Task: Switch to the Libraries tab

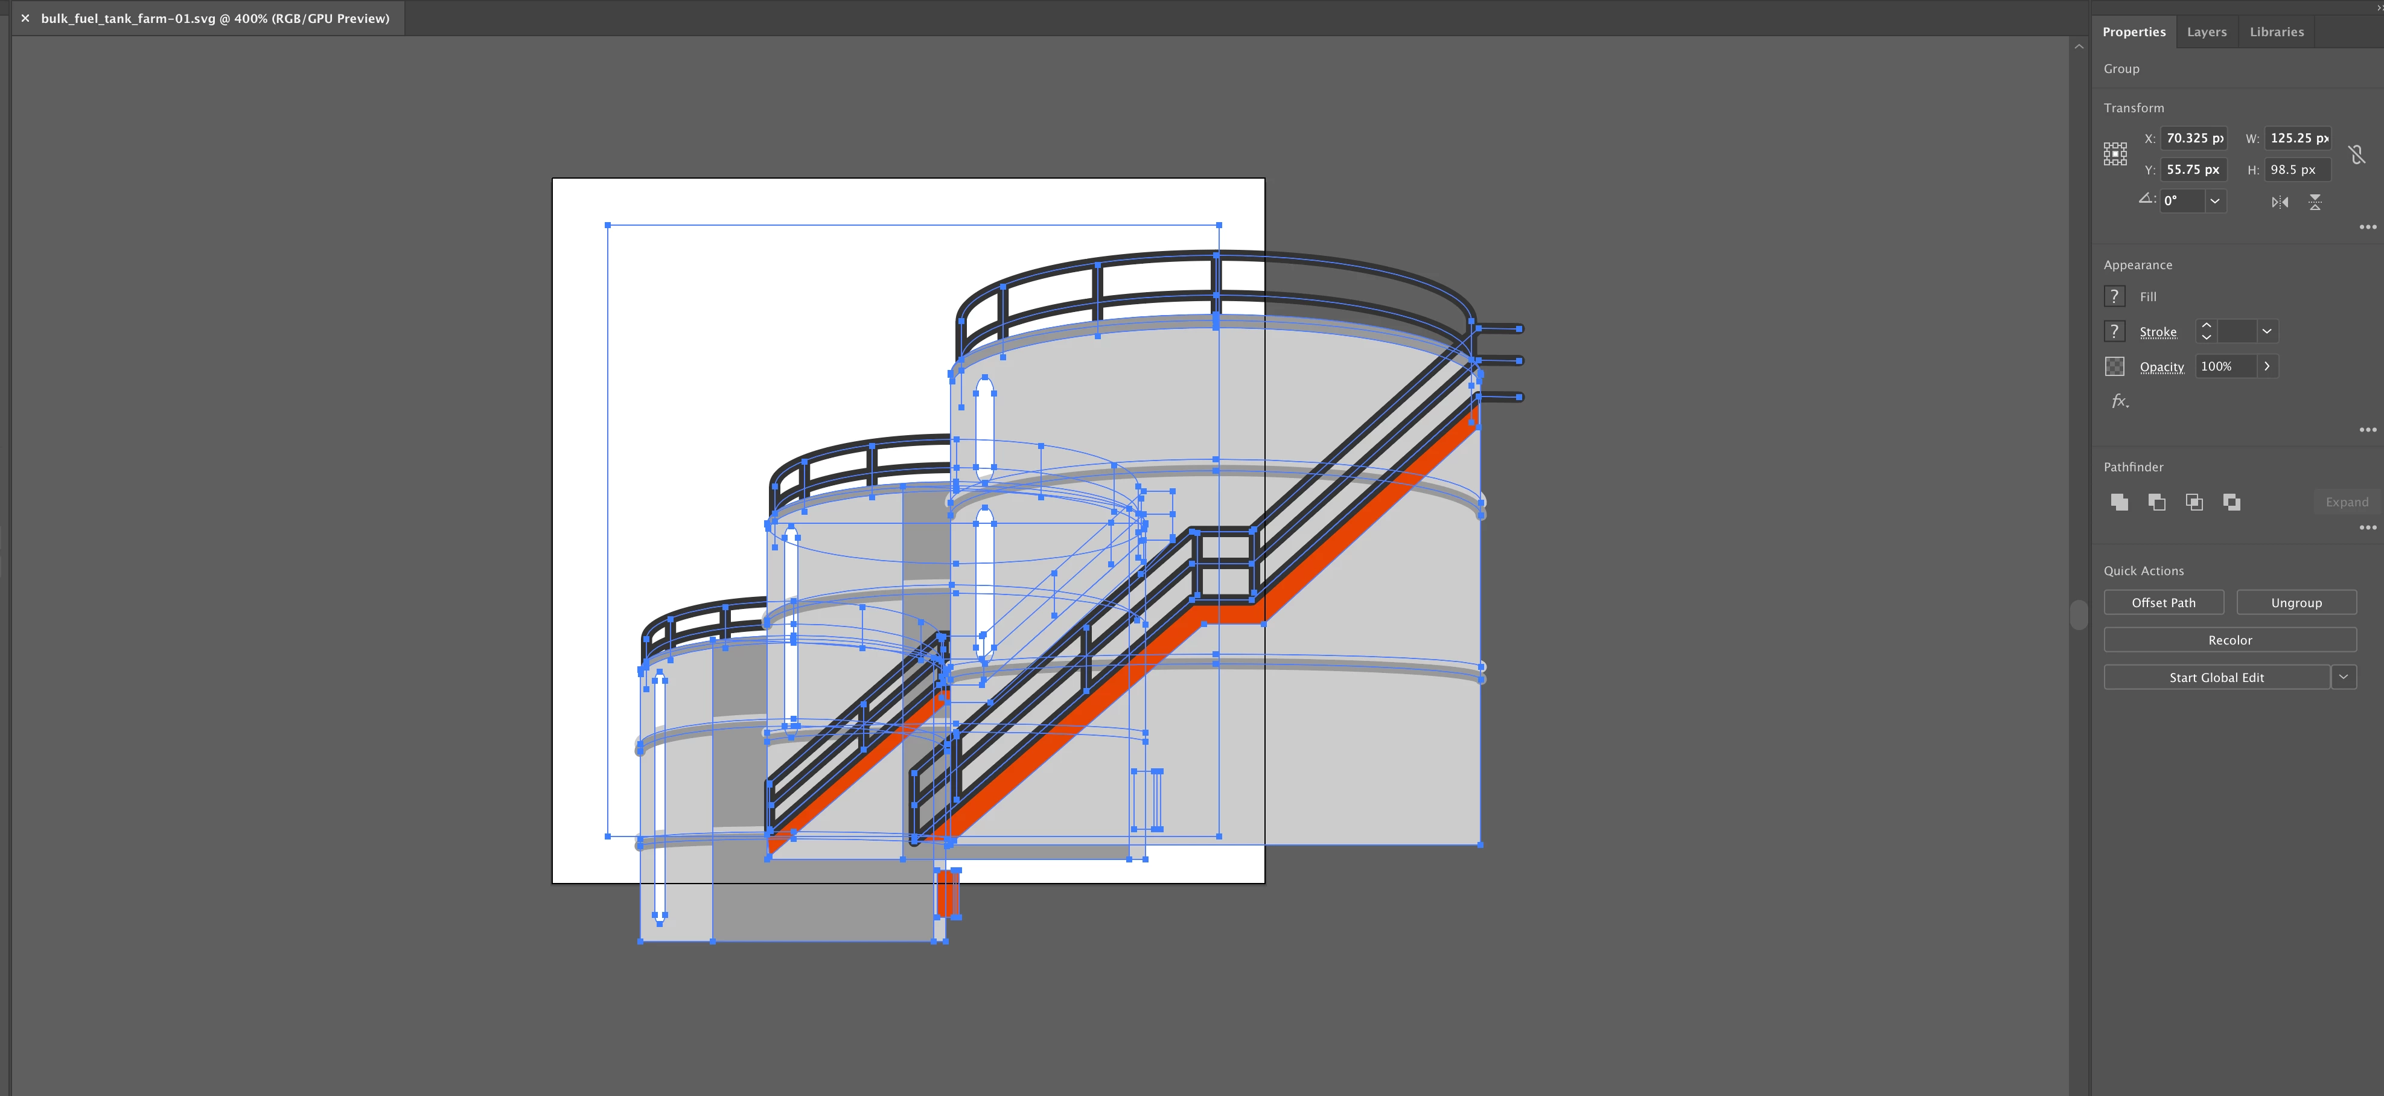Action: pos(2277,31)
